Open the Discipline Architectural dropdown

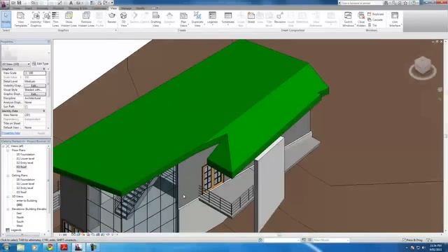point(34,98)
